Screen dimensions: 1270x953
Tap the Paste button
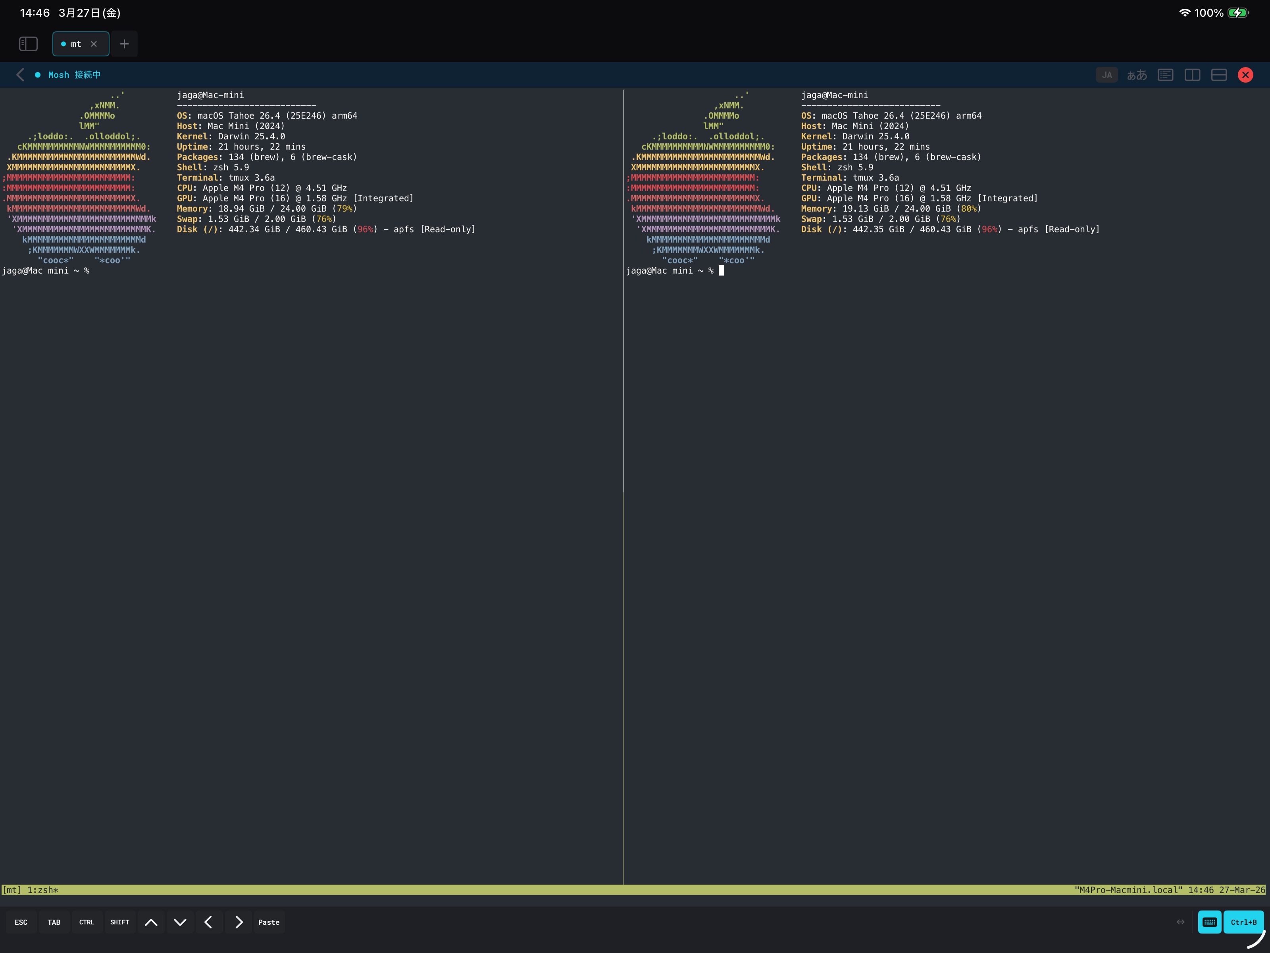(x=269, y=922)
